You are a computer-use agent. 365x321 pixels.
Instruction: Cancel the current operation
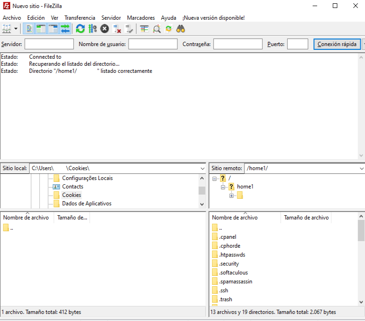pyautogui.click(x=105, y=29)
